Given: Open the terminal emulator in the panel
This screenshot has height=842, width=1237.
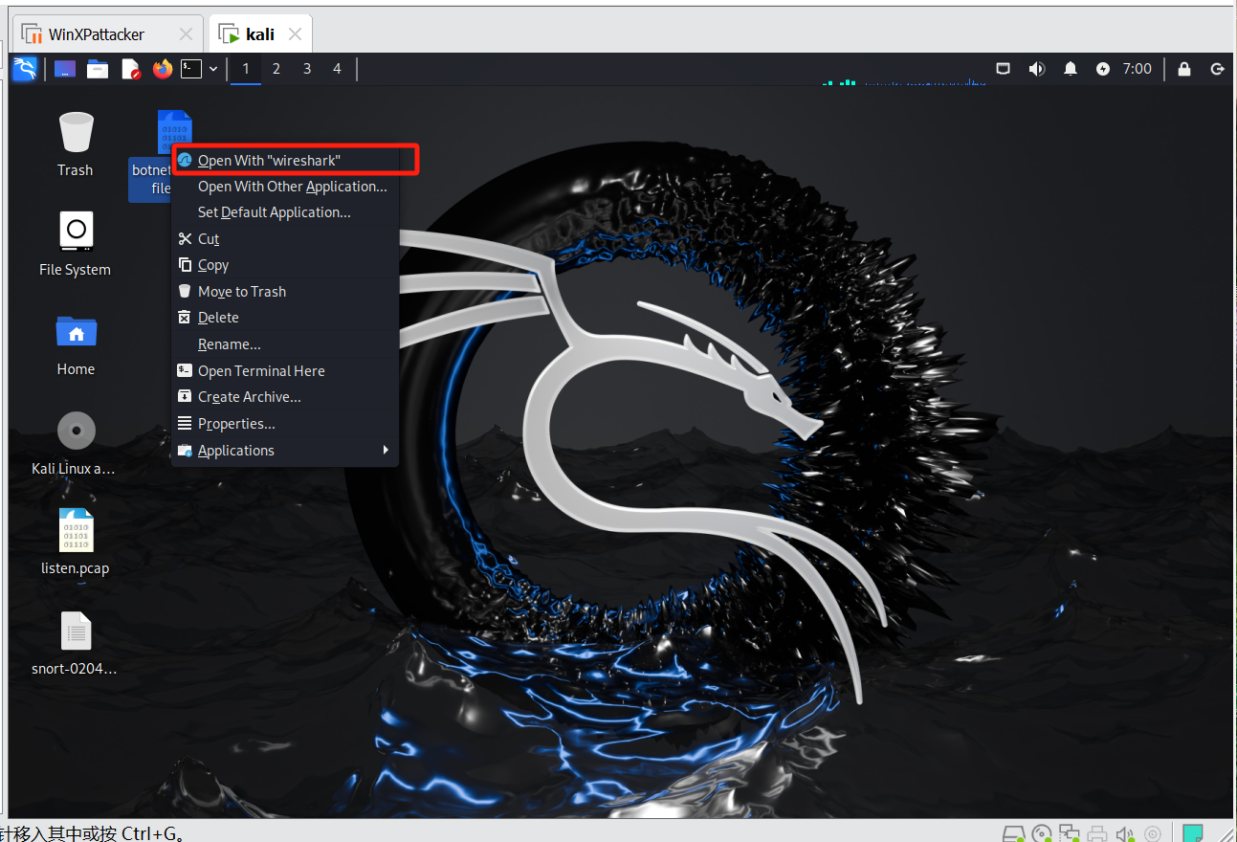Looking at the screenshot, I should coord(191,69).
